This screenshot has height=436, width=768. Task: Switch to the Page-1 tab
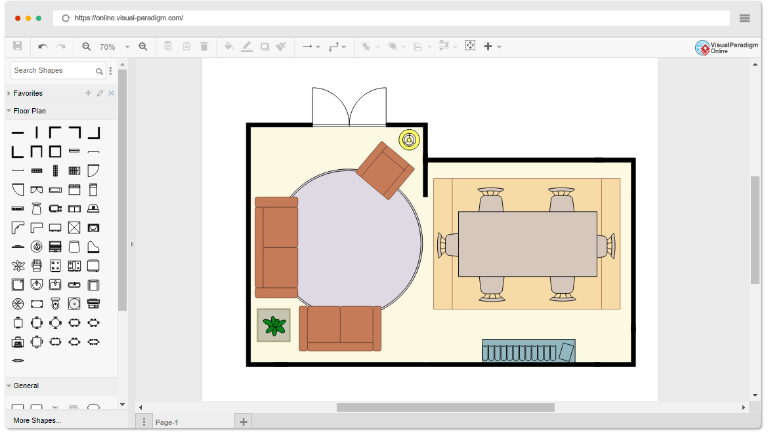(167, 422)
